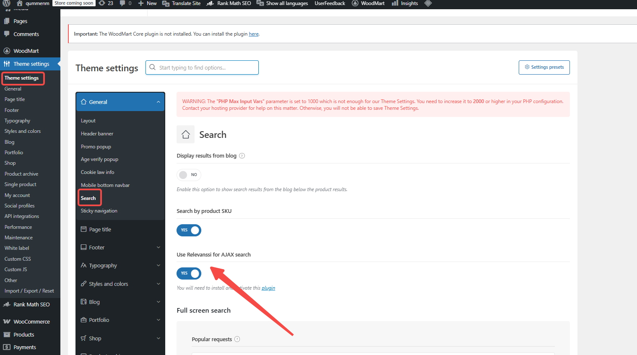This screenshot has height=355, width=637.
Task: Select Search item under General section
Action: click(88, 198)
